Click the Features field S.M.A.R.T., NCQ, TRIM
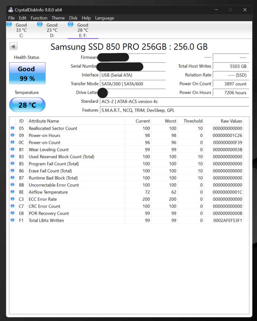The width and height of the screenshot is (257, 321). click(175, 110)
